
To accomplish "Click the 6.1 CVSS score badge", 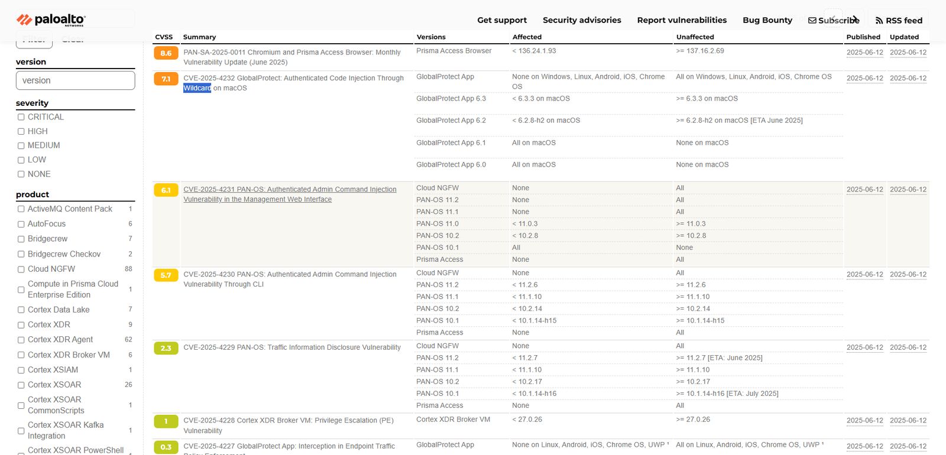I will coord(166,190).
